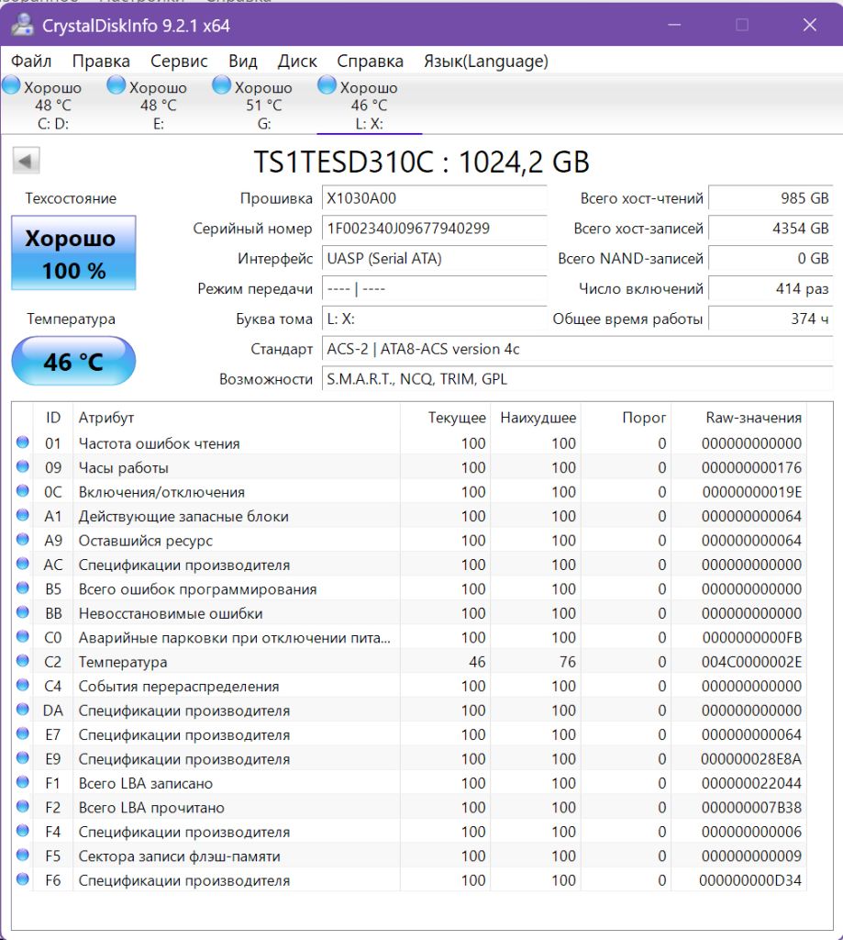Open the Файл menu
Image resolution: width=843 pixels, height=940 pixels.
(x=31, y=62)
